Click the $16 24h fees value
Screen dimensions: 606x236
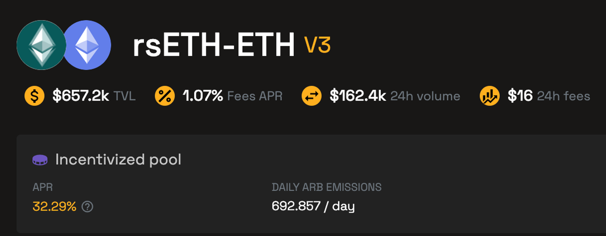pyautogui.click(x=520, y=96)
